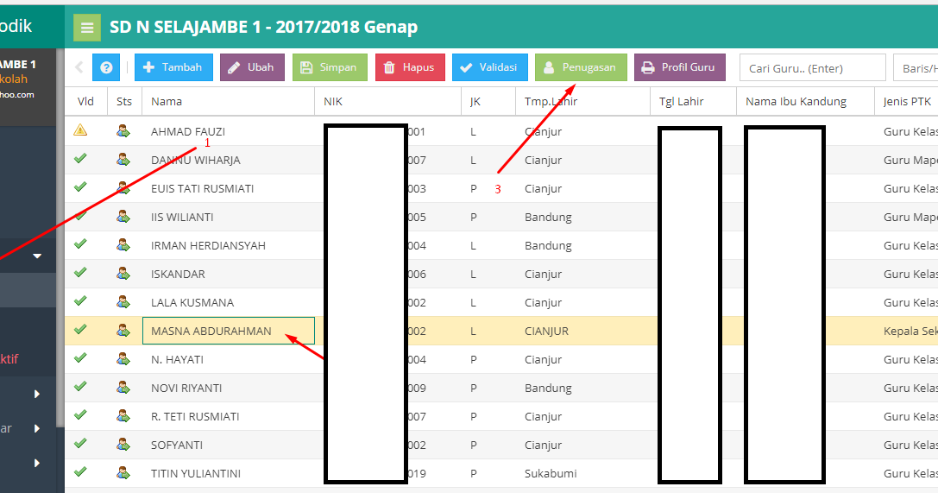Select the name TITIN YULIANTINI

[x=196, y=474]
